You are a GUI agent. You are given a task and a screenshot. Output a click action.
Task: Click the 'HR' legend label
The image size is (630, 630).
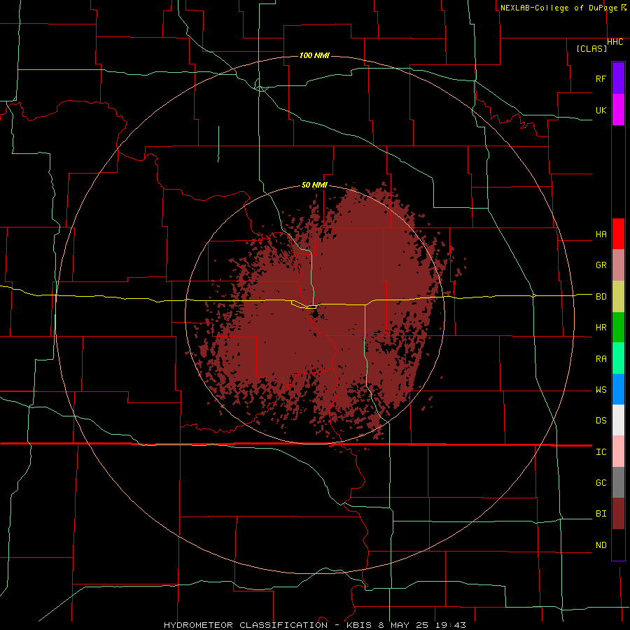(601, 328)
